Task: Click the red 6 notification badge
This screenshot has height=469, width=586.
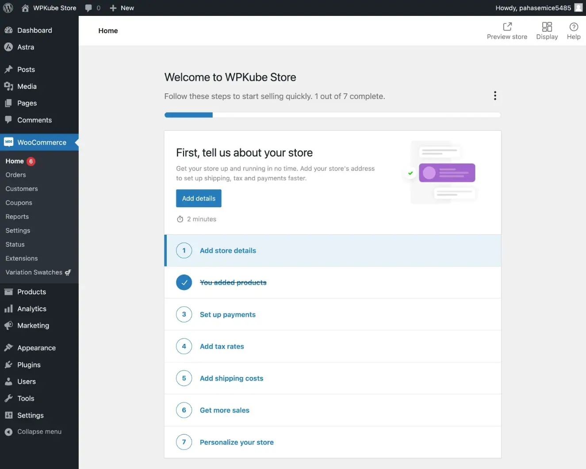Action: coord(31,161)
